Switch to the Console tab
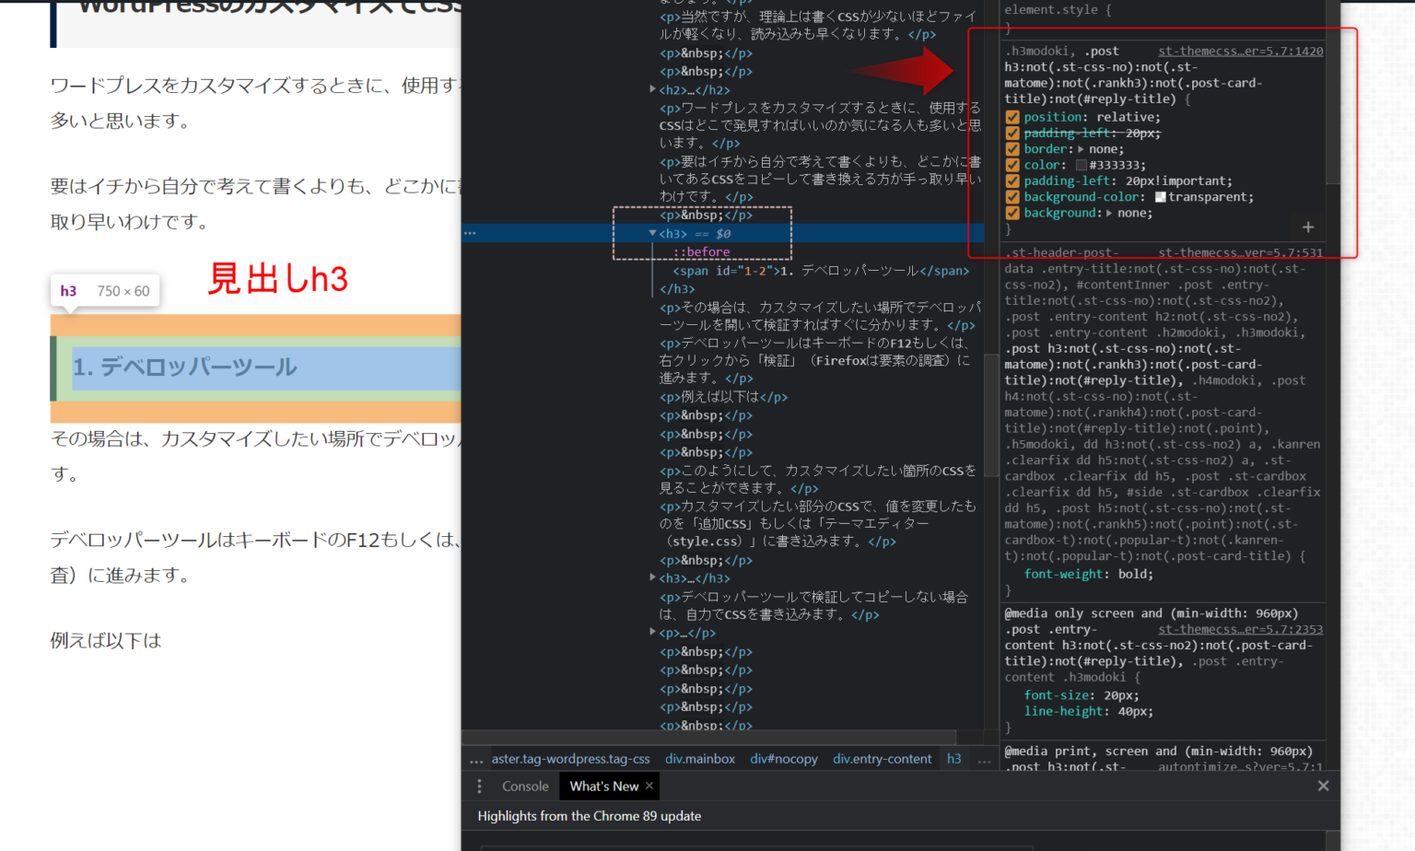The width and height of the screenshot is (1415, 851). pos(524,786)
